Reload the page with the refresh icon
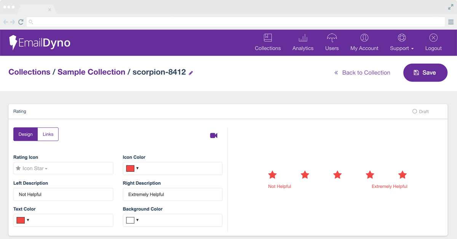Screen dimensions: 457x239 (x=21, y=22)
